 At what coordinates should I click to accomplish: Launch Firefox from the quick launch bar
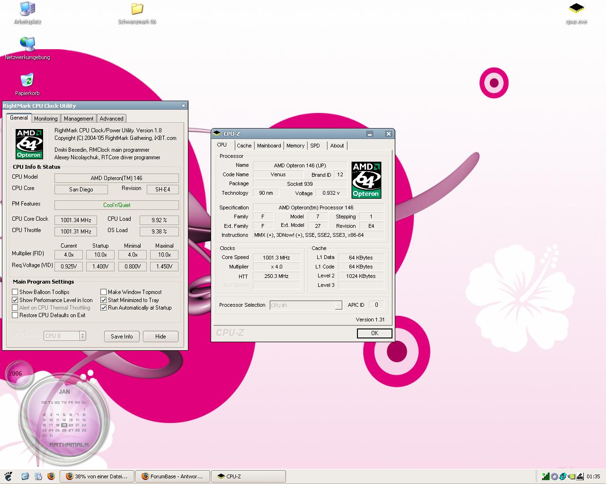[x=51, y=476]
